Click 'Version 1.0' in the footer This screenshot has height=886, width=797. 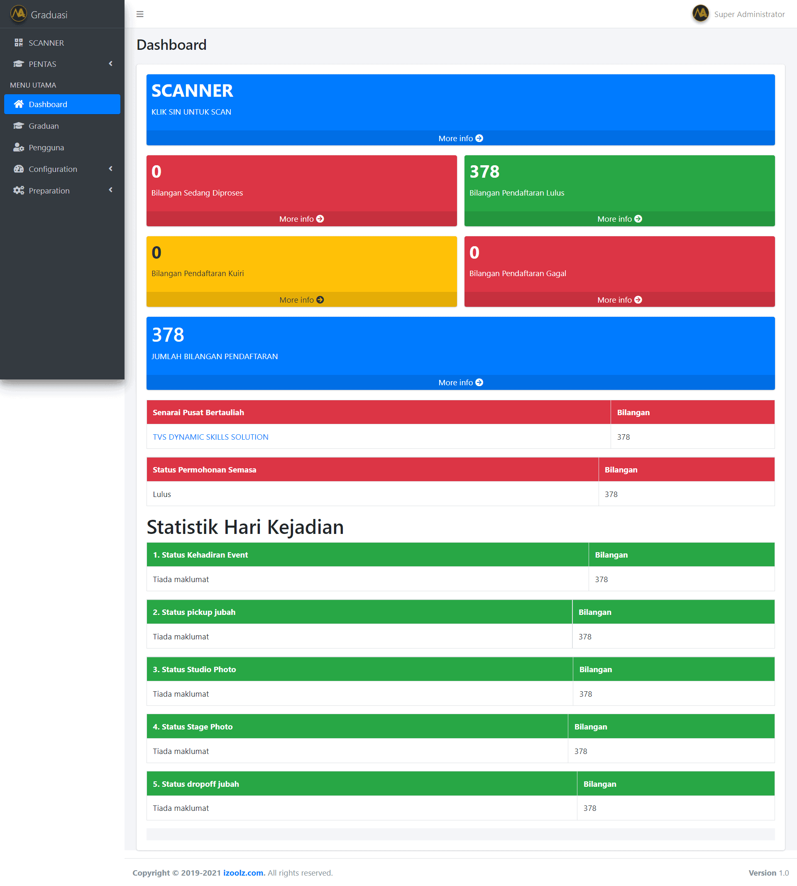pyautogui.click(x=768, y=873)
